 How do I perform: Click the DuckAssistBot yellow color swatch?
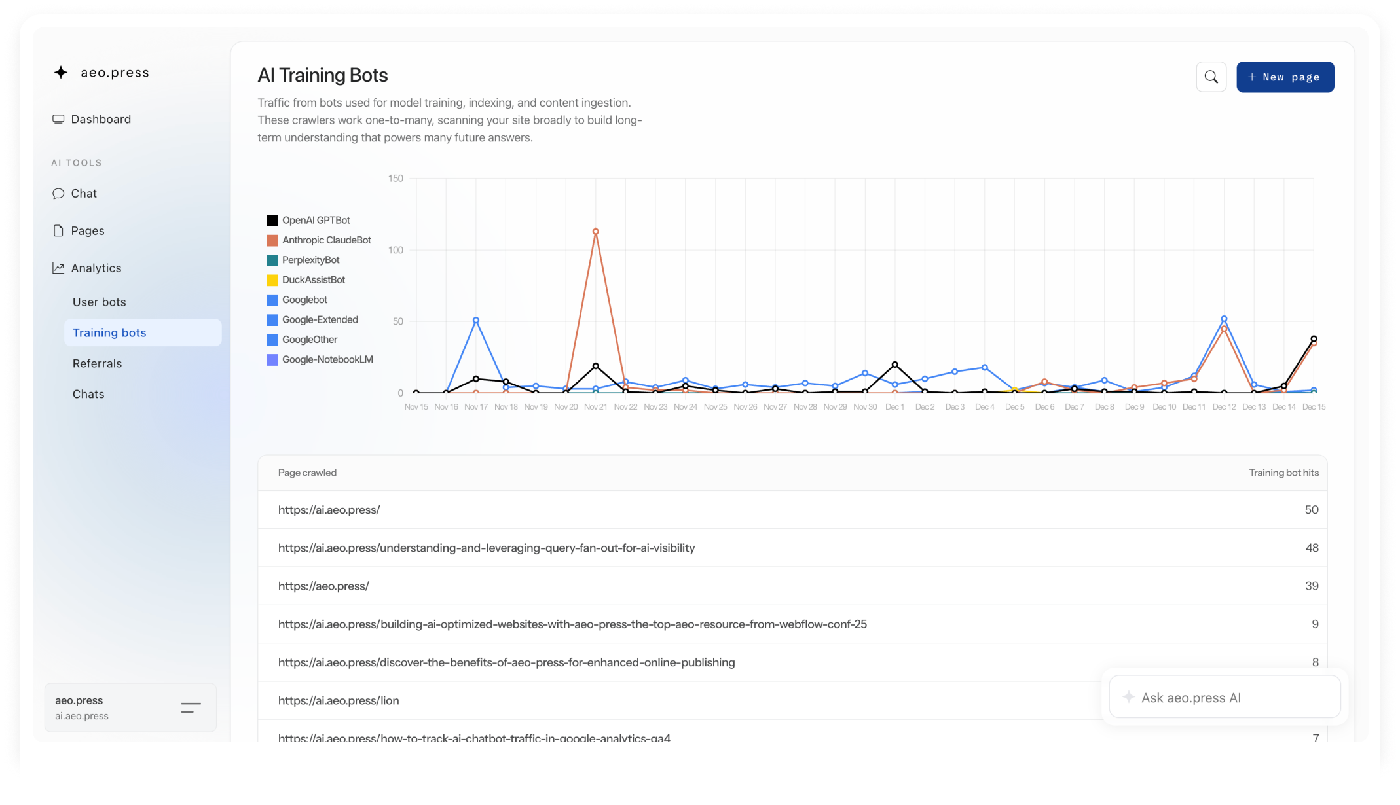click(x=272, y=280)
